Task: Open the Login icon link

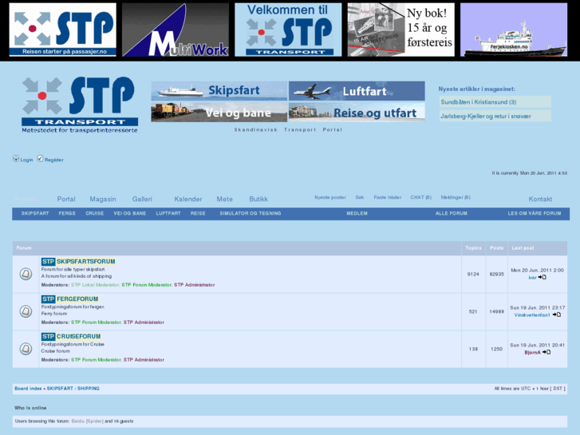Action: click(16, 159)
